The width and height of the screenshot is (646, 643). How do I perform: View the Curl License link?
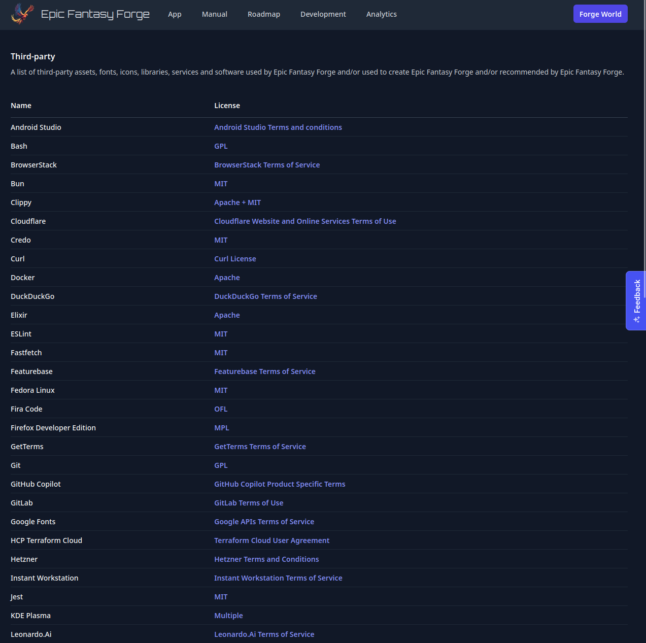pyautogui.click(x=235, y=259)
